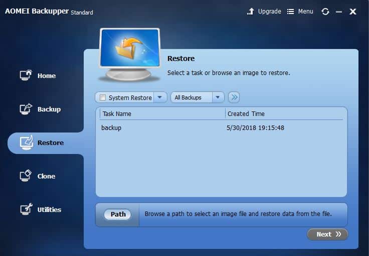
Task: Open the All Backups filter dropdown
Action: pyautogui.click(x=197, y=97)
